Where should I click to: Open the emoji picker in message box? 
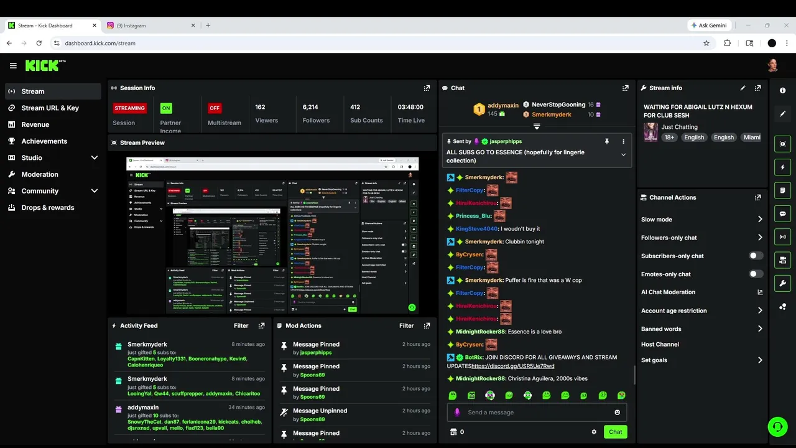(x=617, y=413)
